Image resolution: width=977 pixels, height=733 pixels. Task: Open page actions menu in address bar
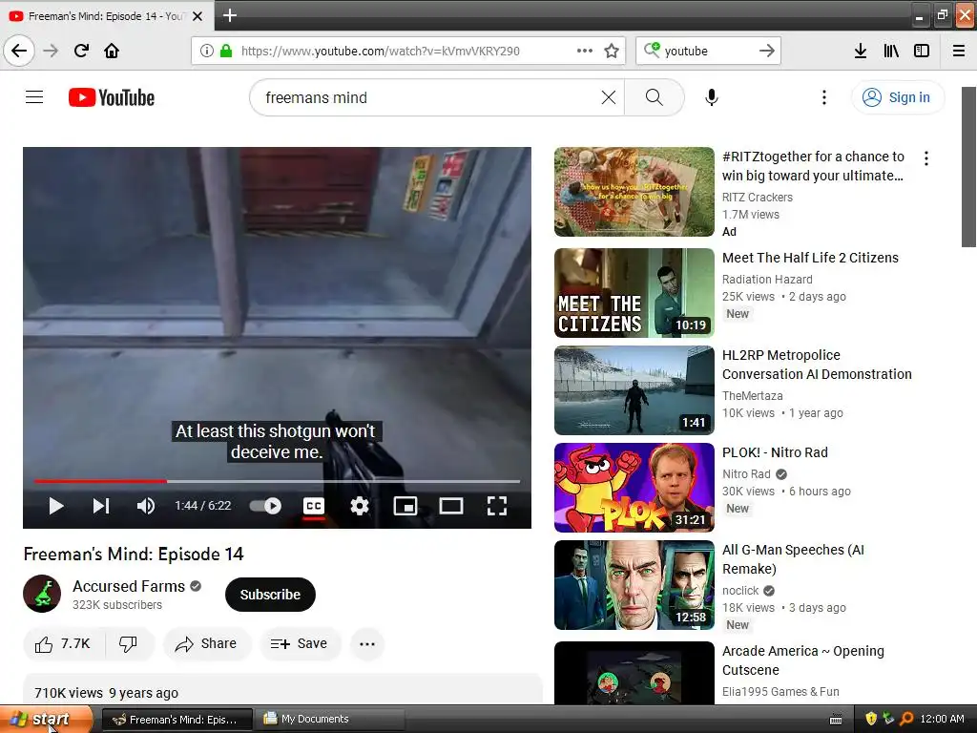point(585,51)
